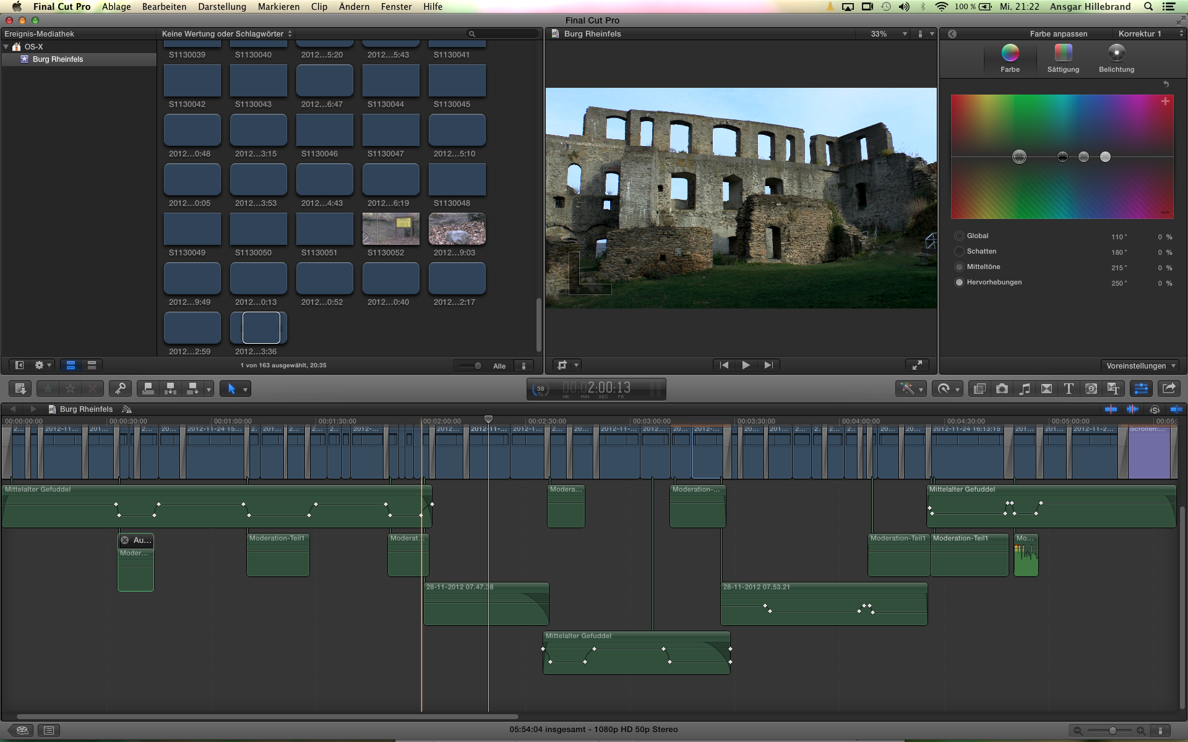Viewport: 1188px width, 742px height.
Task: Open the Titles browser
Action: coord(1069,388)
